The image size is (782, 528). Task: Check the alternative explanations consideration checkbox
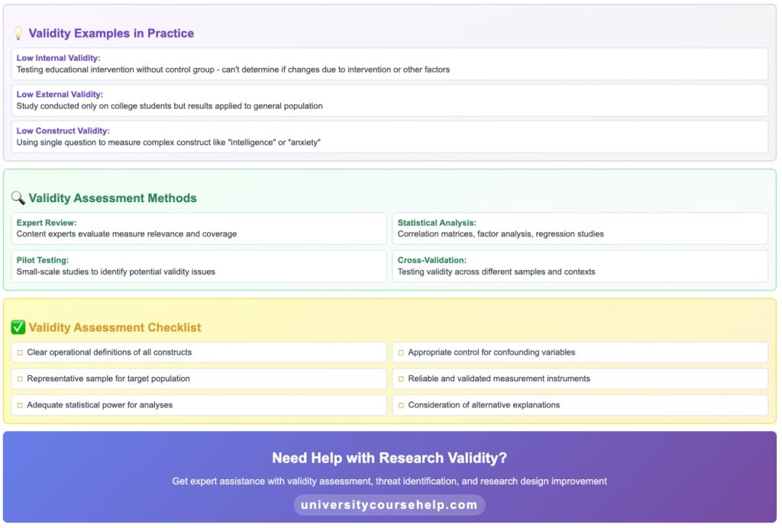(x=401, y=404)
